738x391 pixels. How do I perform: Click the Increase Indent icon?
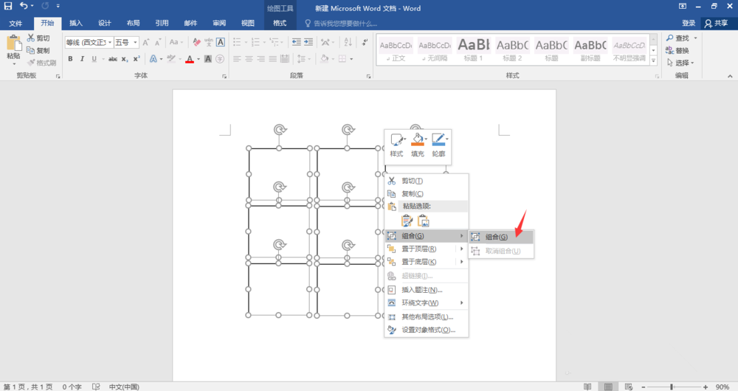[308, 42]
